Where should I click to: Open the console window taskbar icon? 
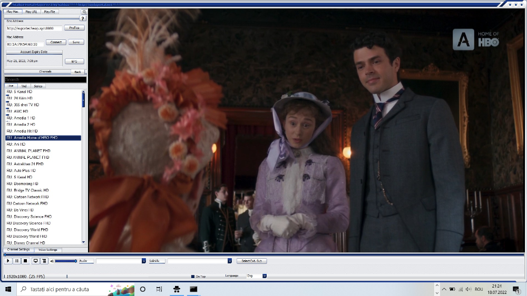click(x=193, y=289)
